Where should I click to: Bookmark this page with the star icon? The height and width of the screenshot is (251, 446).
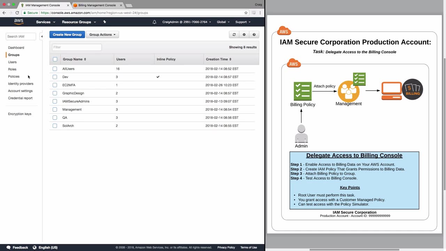[x=246, y=13]
